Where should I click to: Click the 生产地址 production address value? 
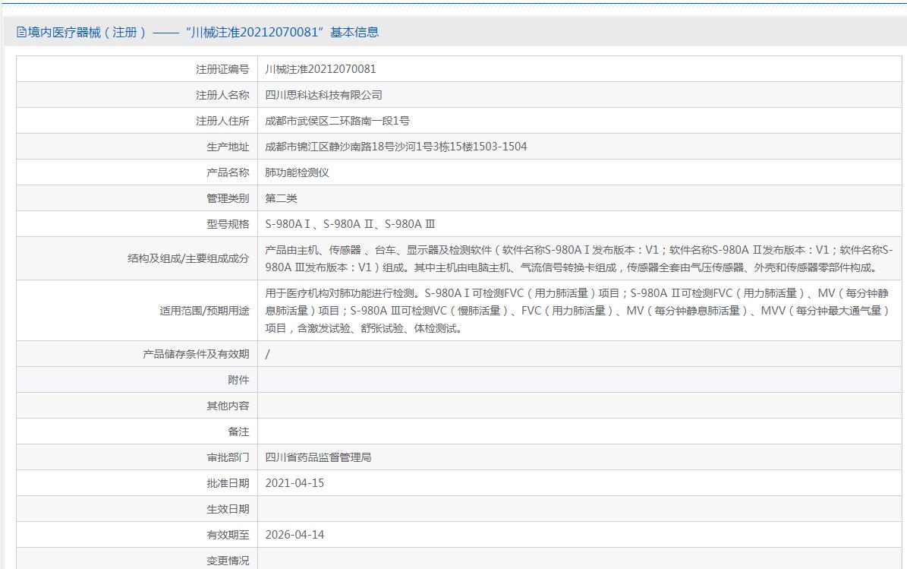395,147
